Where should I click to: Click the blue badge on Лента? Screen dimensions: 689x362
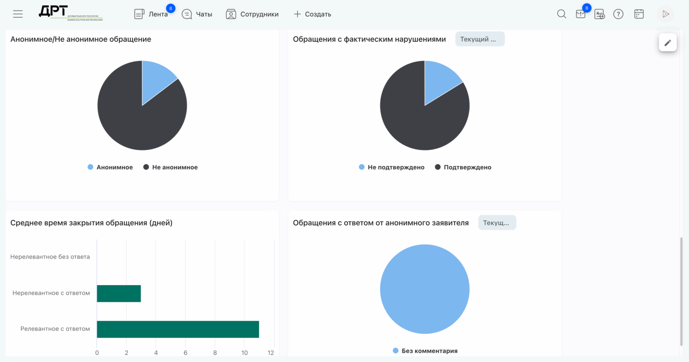coord(171,8)
